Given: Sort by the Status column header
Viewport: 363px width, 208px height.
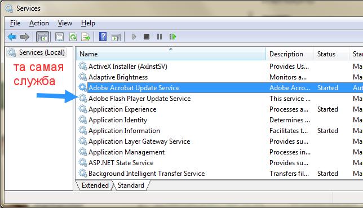Looking at the screenshot, I should point(331,54).
